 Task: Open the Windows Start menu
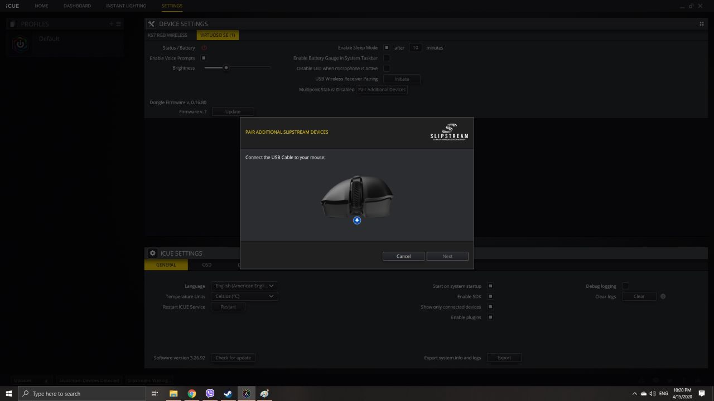click(x=9, y=393)
